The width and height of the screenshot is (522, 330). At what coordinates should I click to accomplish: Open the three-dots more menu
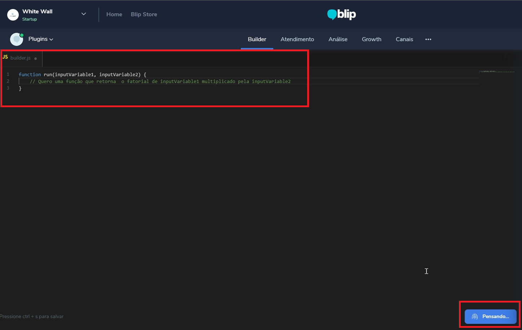(x=428, y=39)
